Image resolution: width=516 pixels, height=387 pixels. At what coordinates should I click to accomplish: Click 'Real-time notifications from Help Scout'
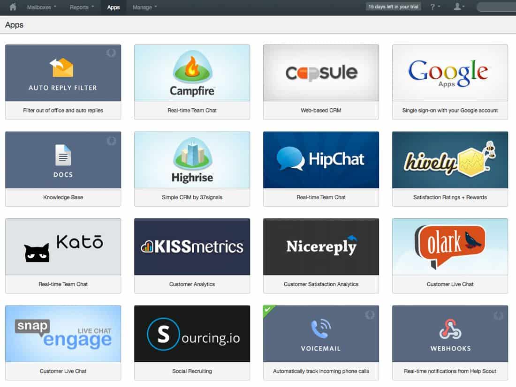pos(450,371)
